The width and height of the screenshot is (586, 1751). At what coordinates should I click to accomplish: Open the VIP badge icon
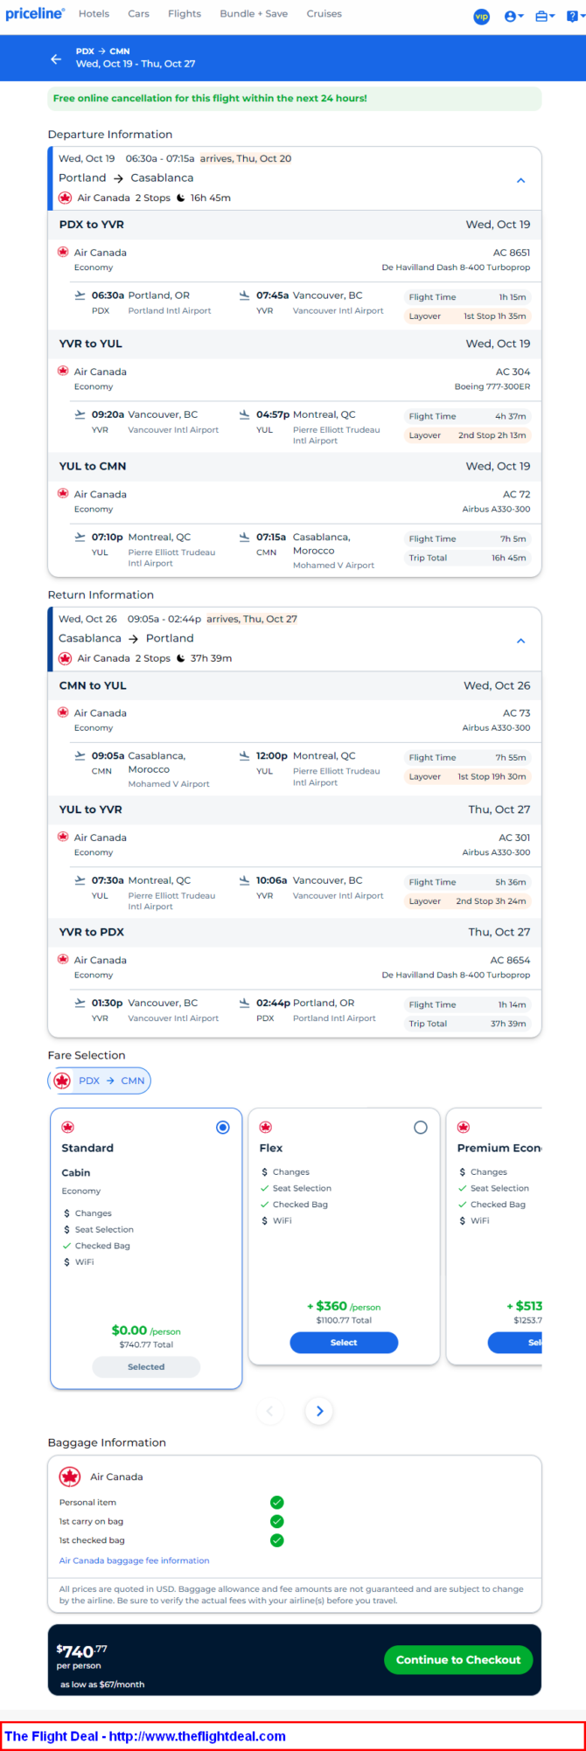pos(481,17)
